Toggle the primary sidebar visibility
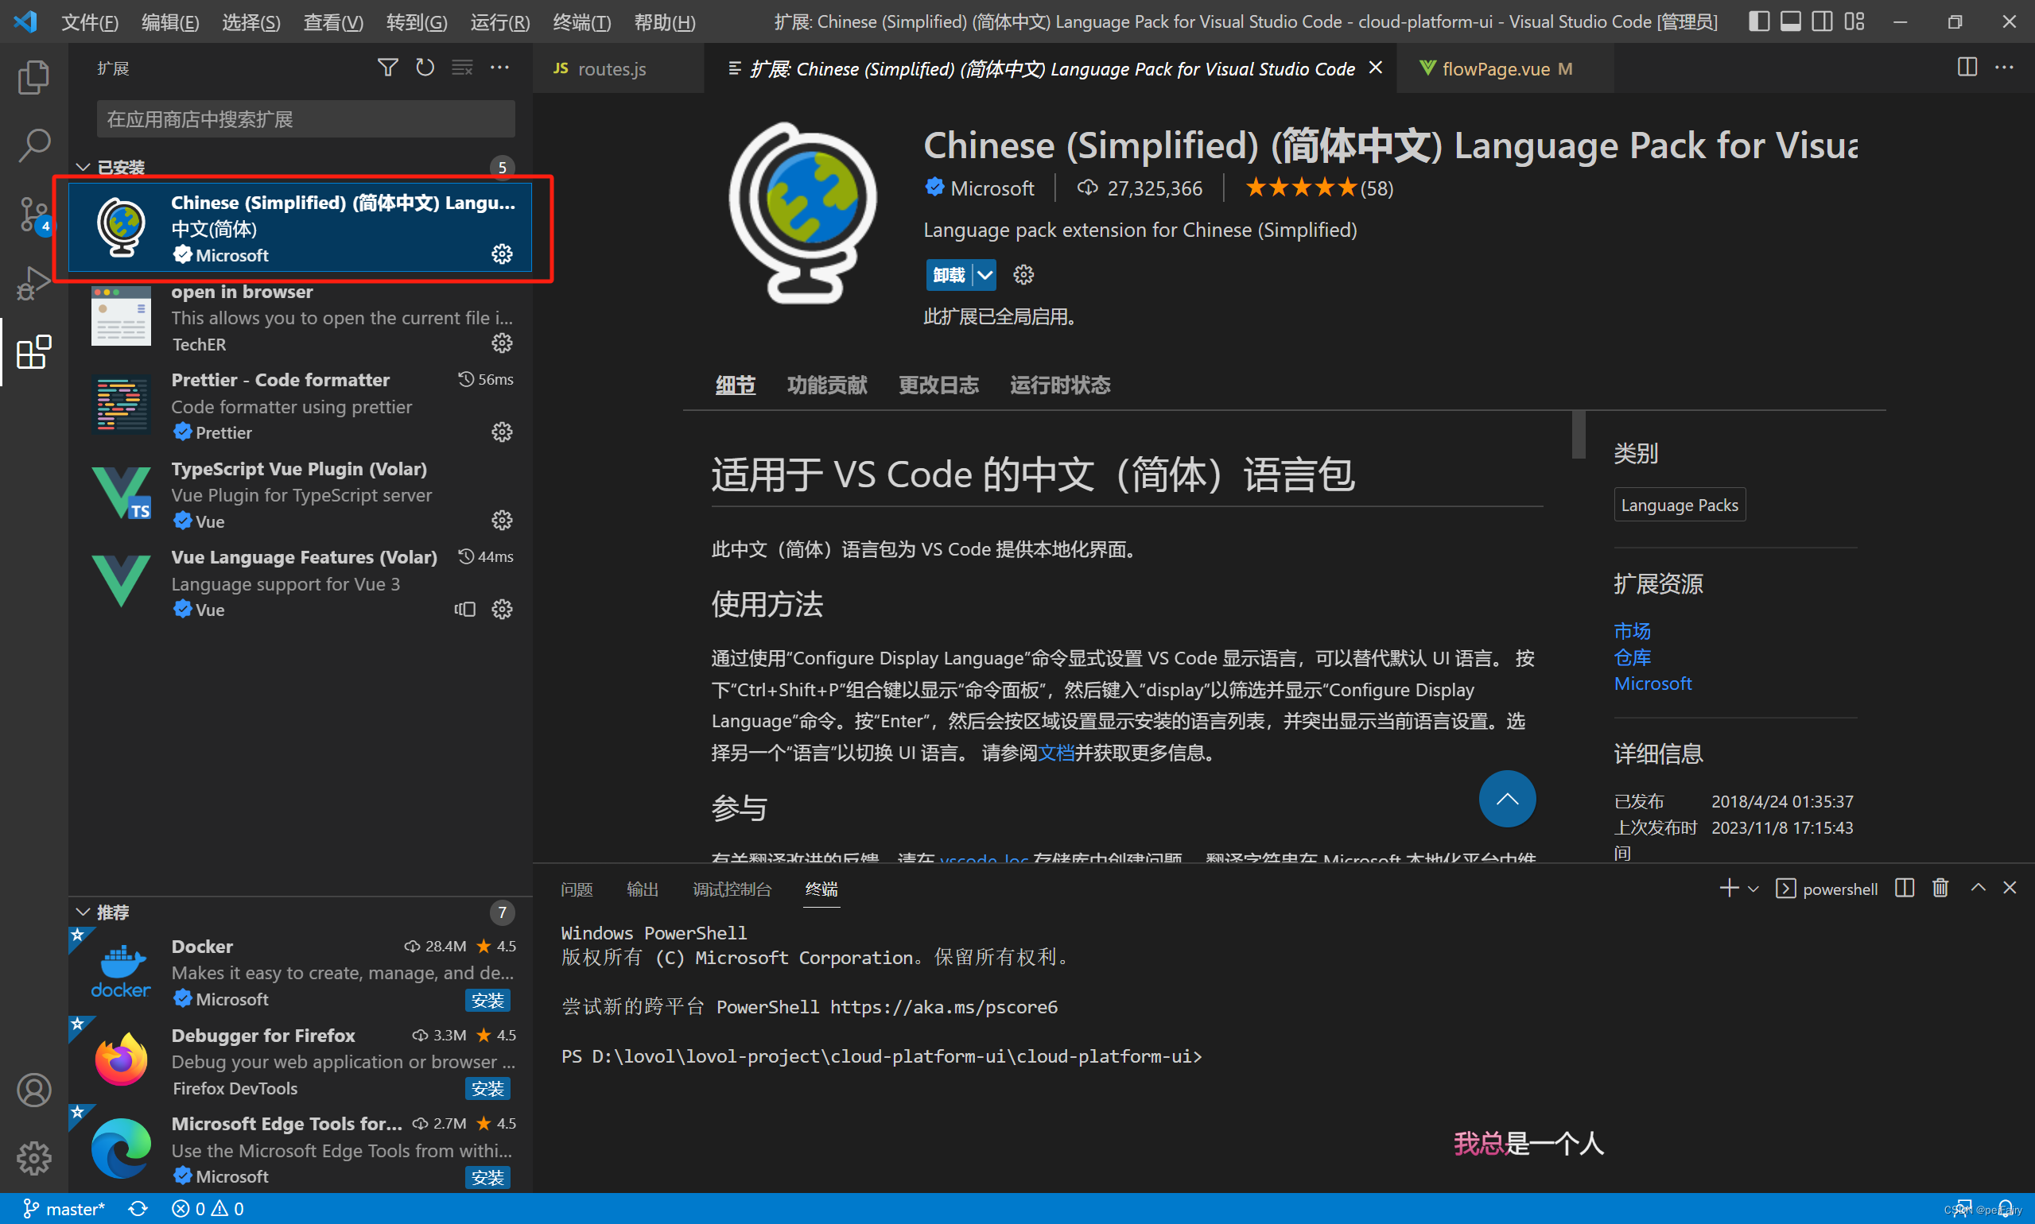The image size is (2035, 1224). (1758, 21)
